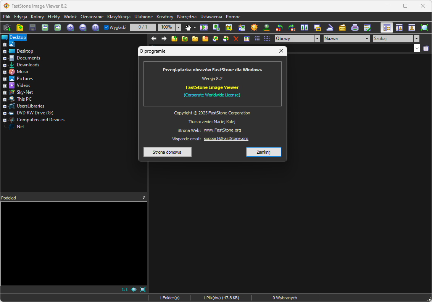The height and width of the screenshot is (302, 432).
Task: Go to previous image with green left arrow
Action: [x=45, y=27]
